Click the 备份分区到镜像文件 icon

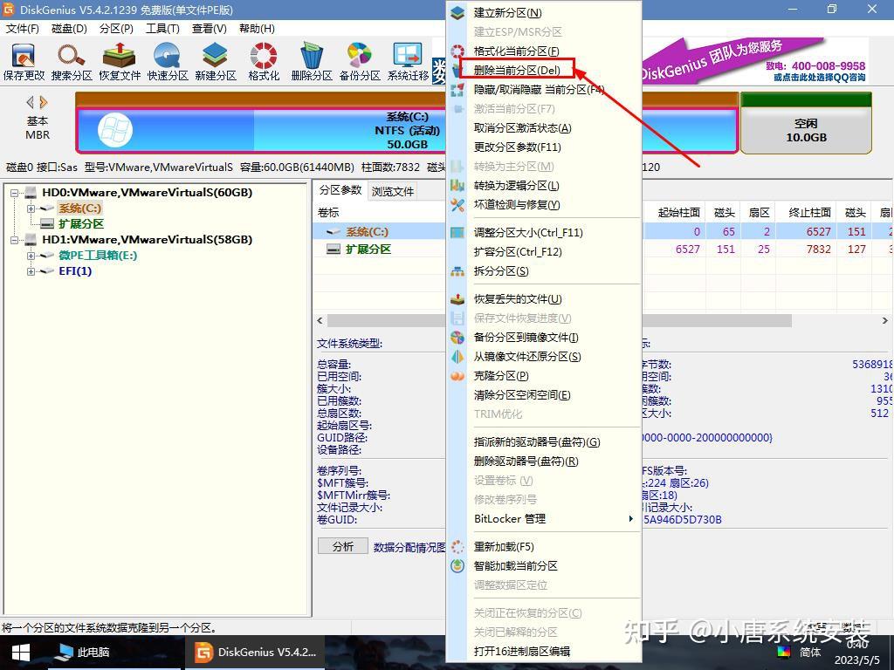coord(457,338)
